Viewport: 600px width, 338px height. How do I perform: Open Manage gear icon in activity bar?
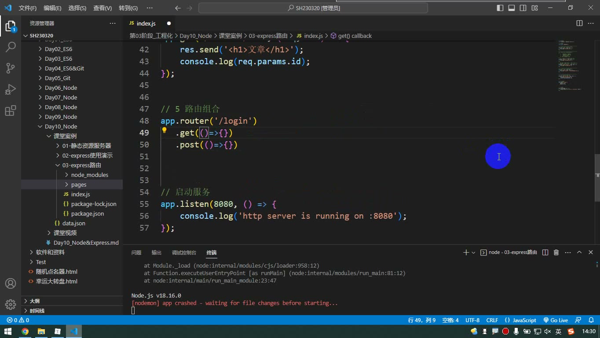click(x=11, y=304)
